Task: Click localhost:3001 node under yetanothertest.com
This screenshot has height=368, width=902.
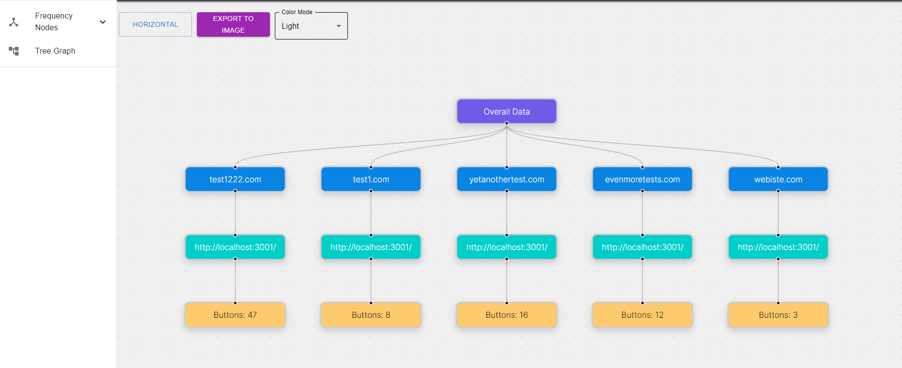Action: (x=507, y=247)
